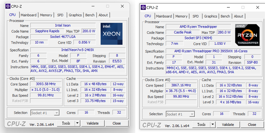Click the Technology value 10 nm

pyautogui.click(x=39, y=42)
